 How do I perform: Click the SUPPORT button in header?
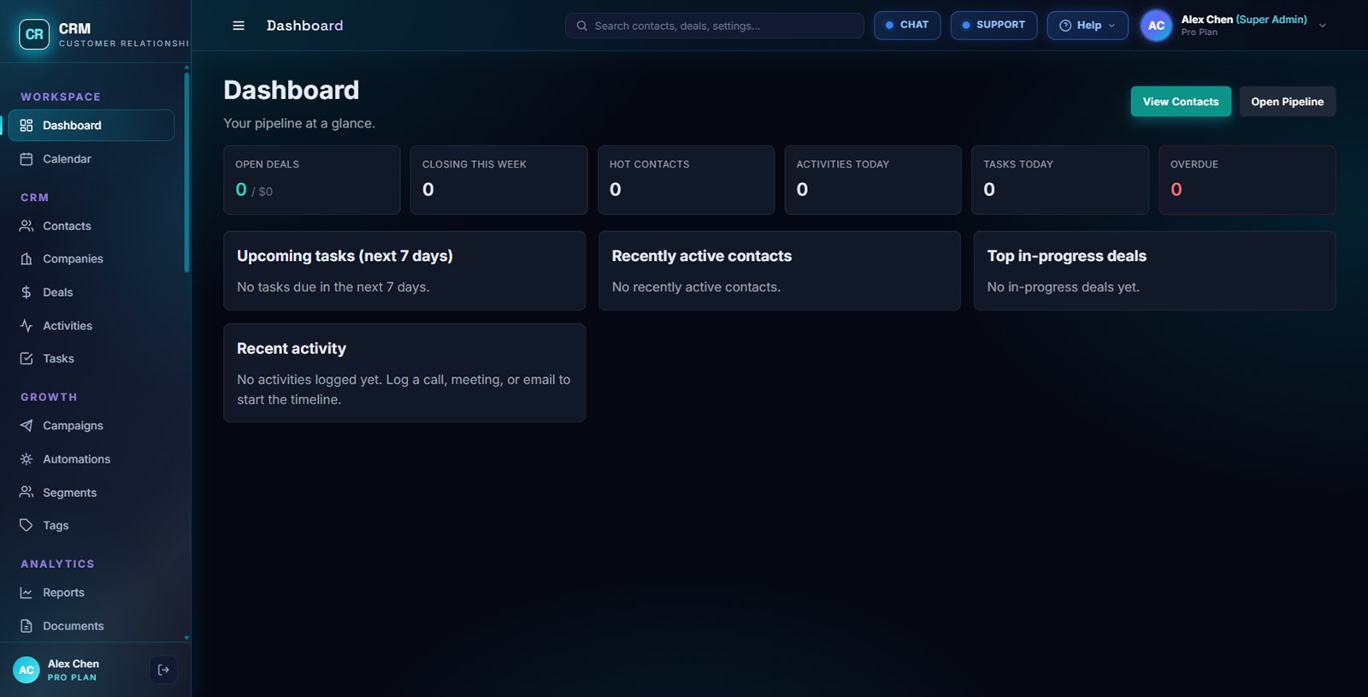coord(994,26)
